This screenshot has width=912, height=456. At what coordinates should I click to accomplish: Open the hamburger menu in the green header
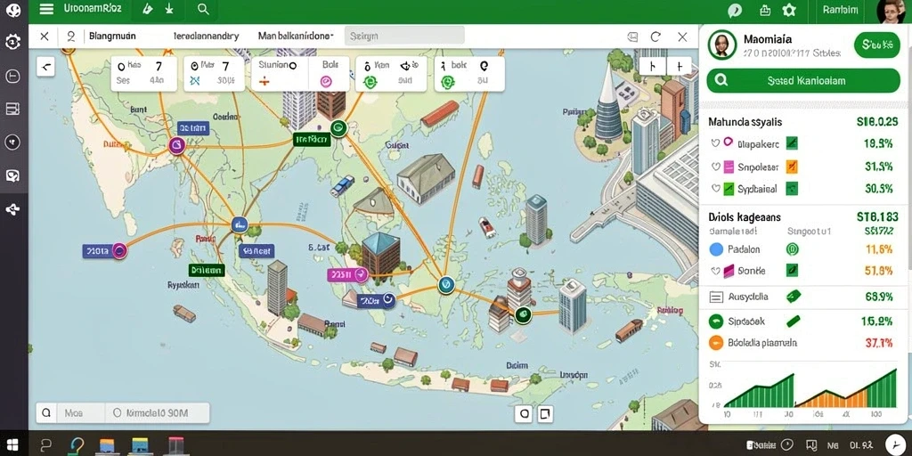46,9
